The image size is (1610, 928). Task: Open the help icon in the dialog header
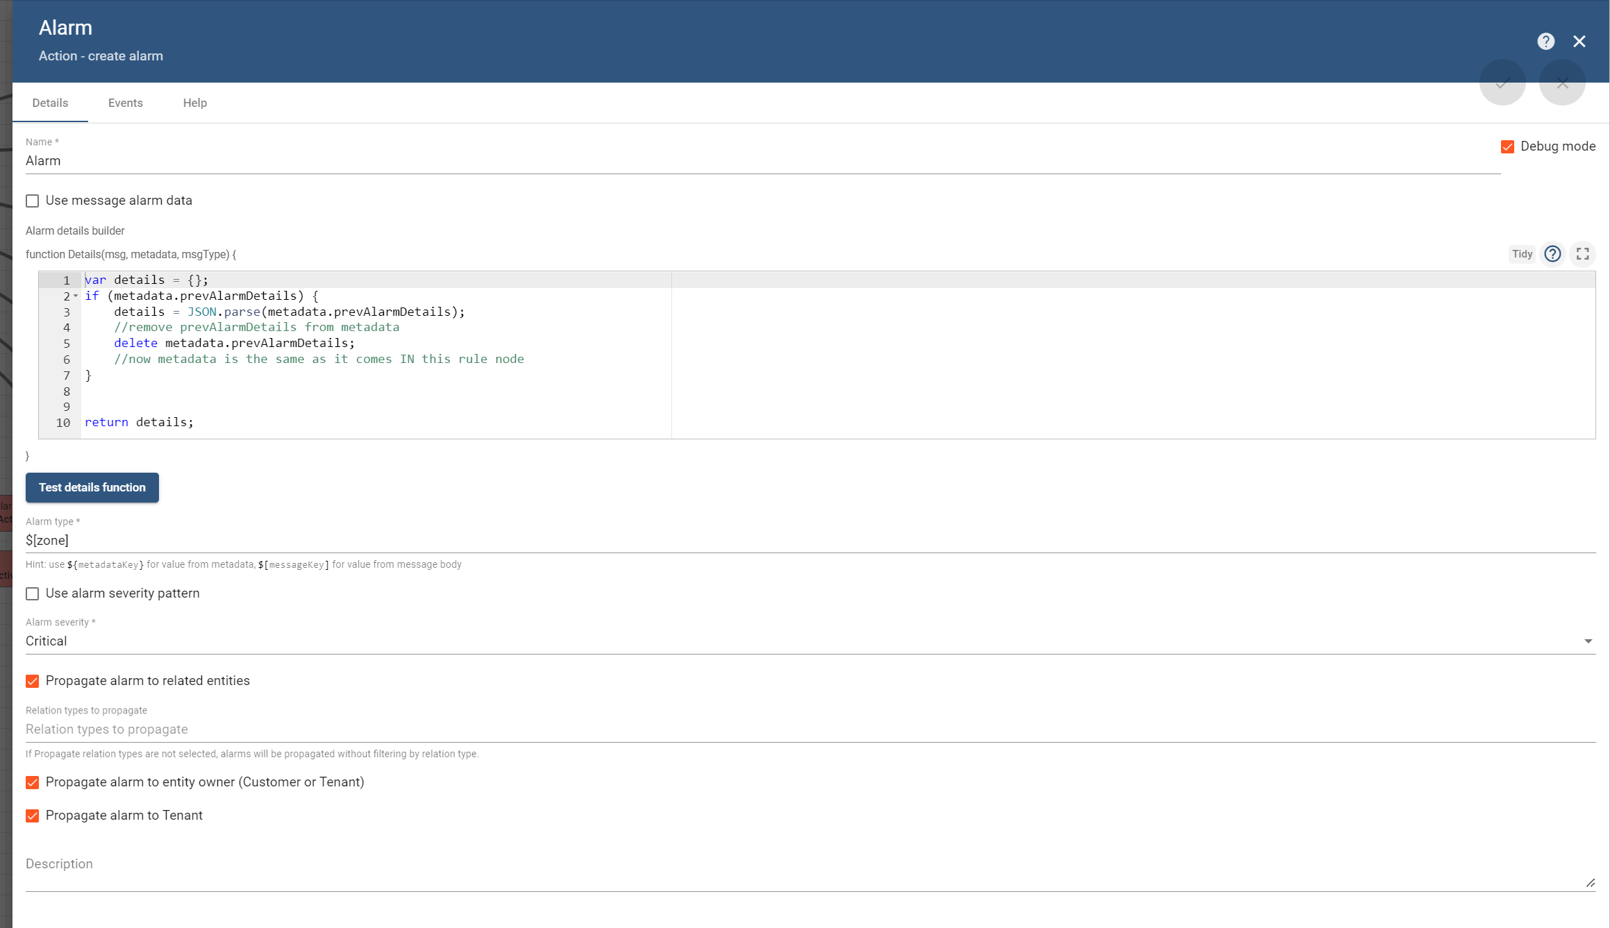coord(1545,41)
